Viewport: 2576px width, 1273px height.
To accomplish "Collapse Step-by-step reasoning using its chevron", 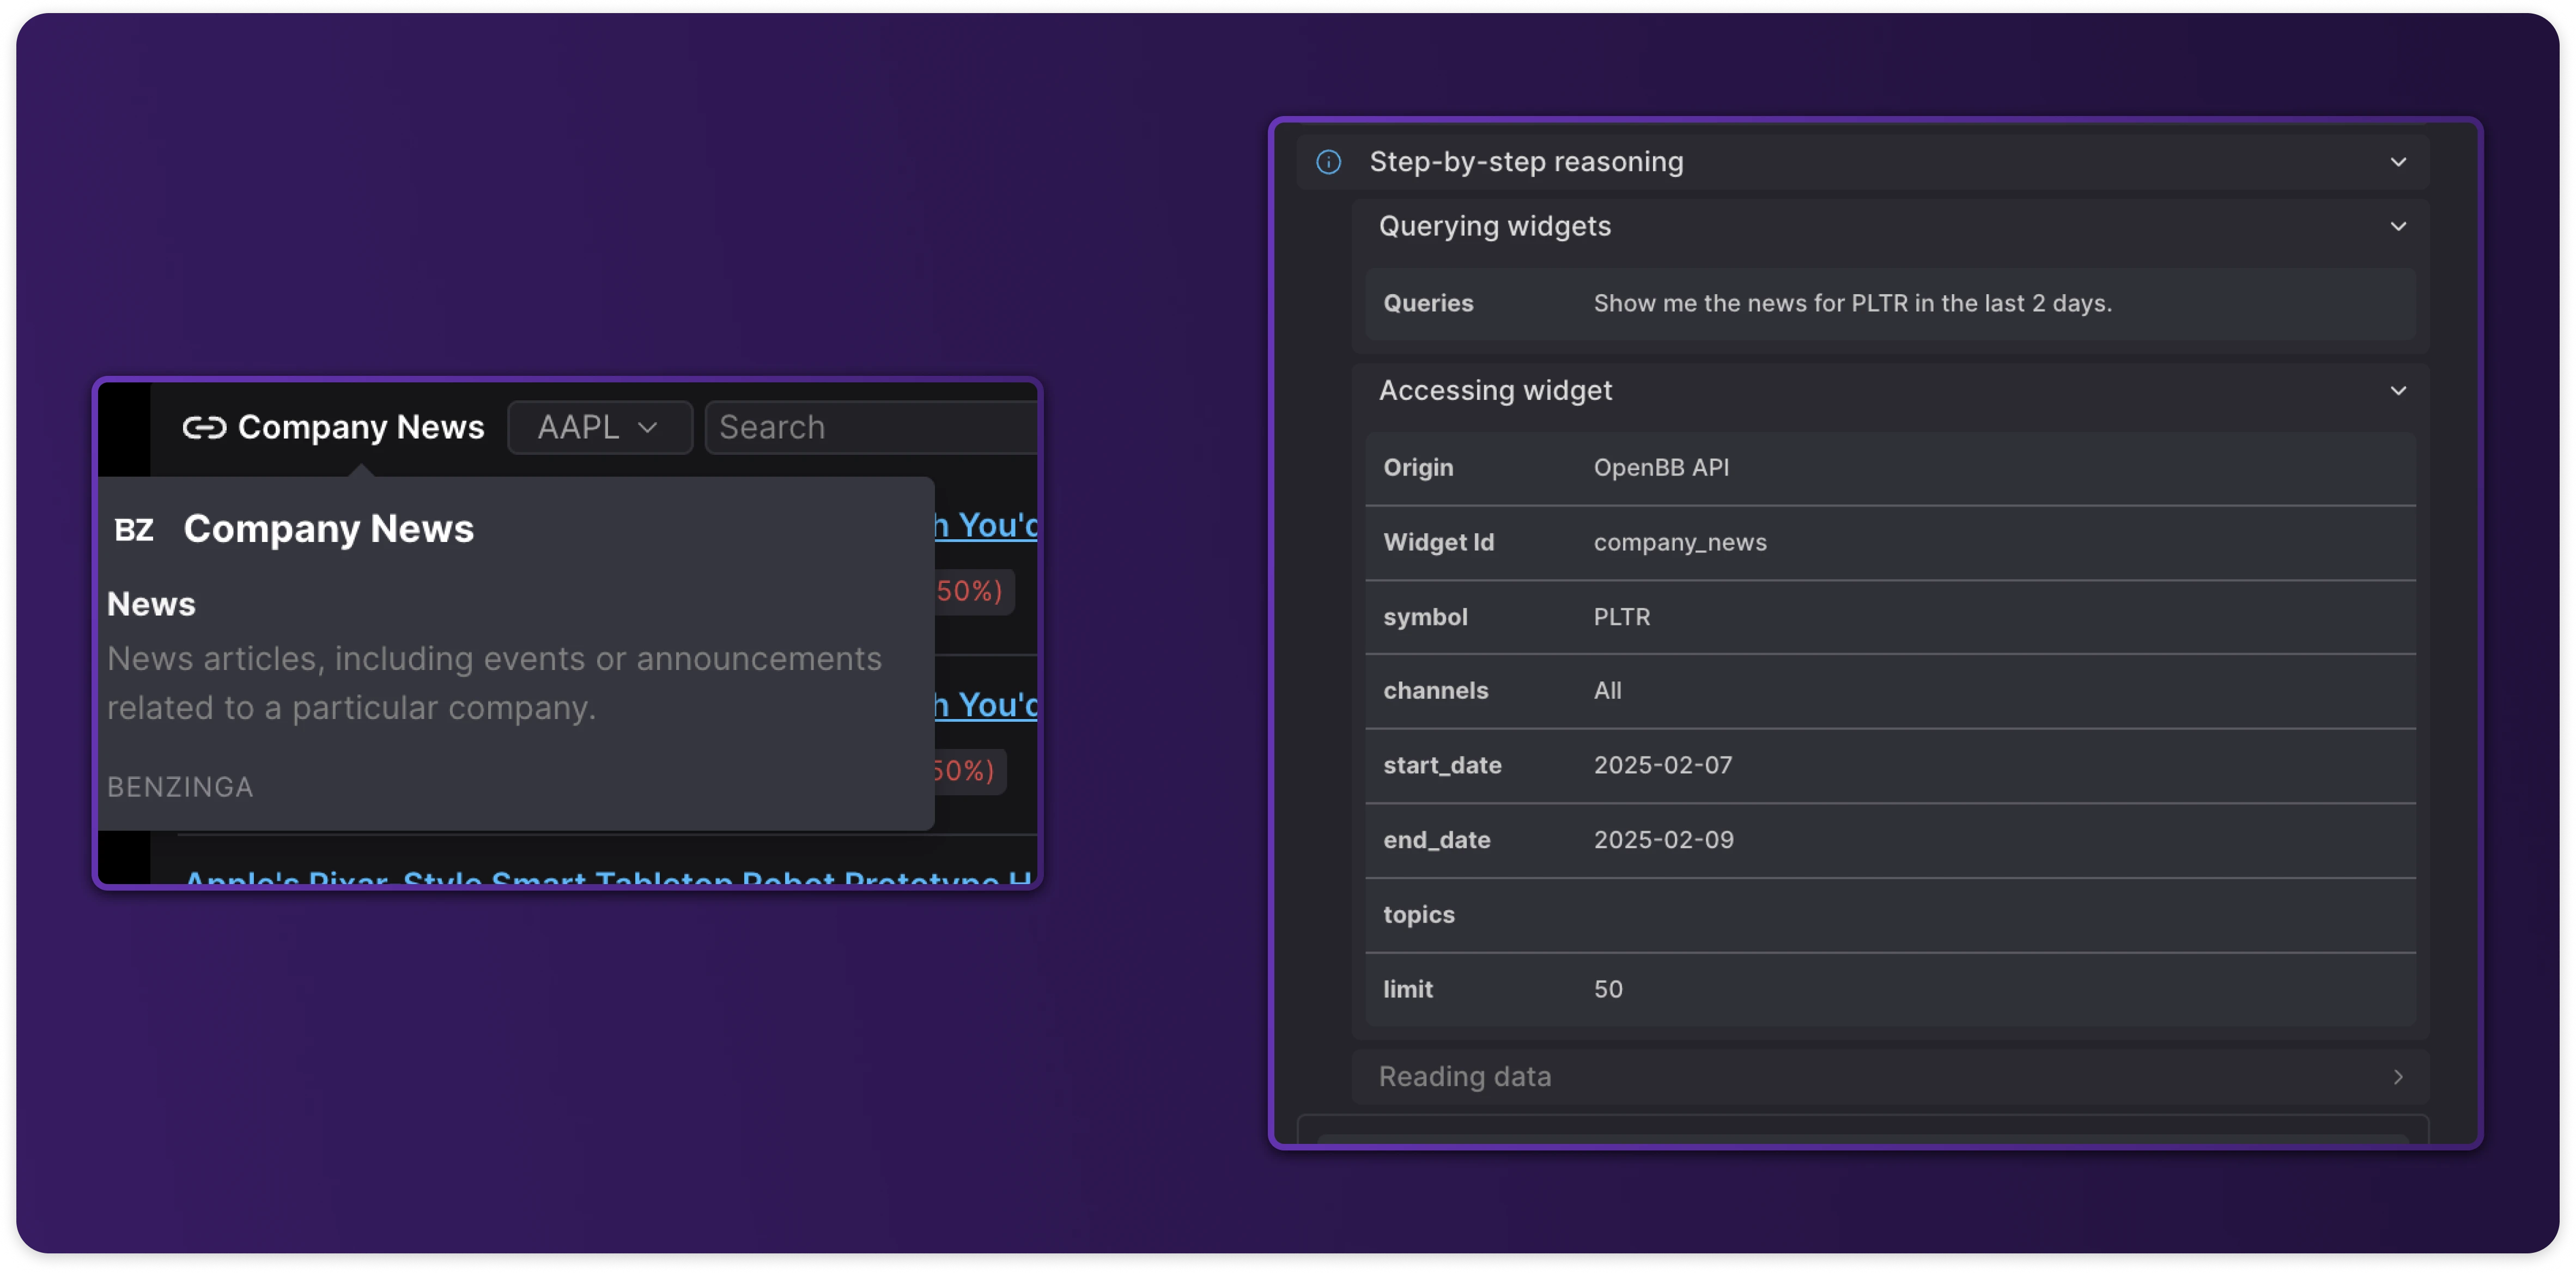I will pos(2398,162).
